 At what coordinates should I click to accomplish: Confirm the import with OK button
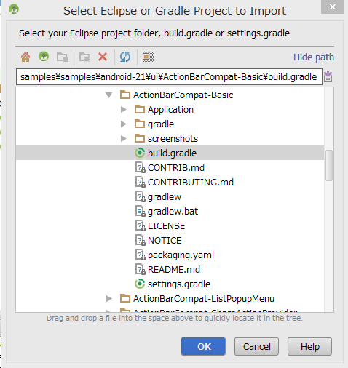tap(203, 347)
